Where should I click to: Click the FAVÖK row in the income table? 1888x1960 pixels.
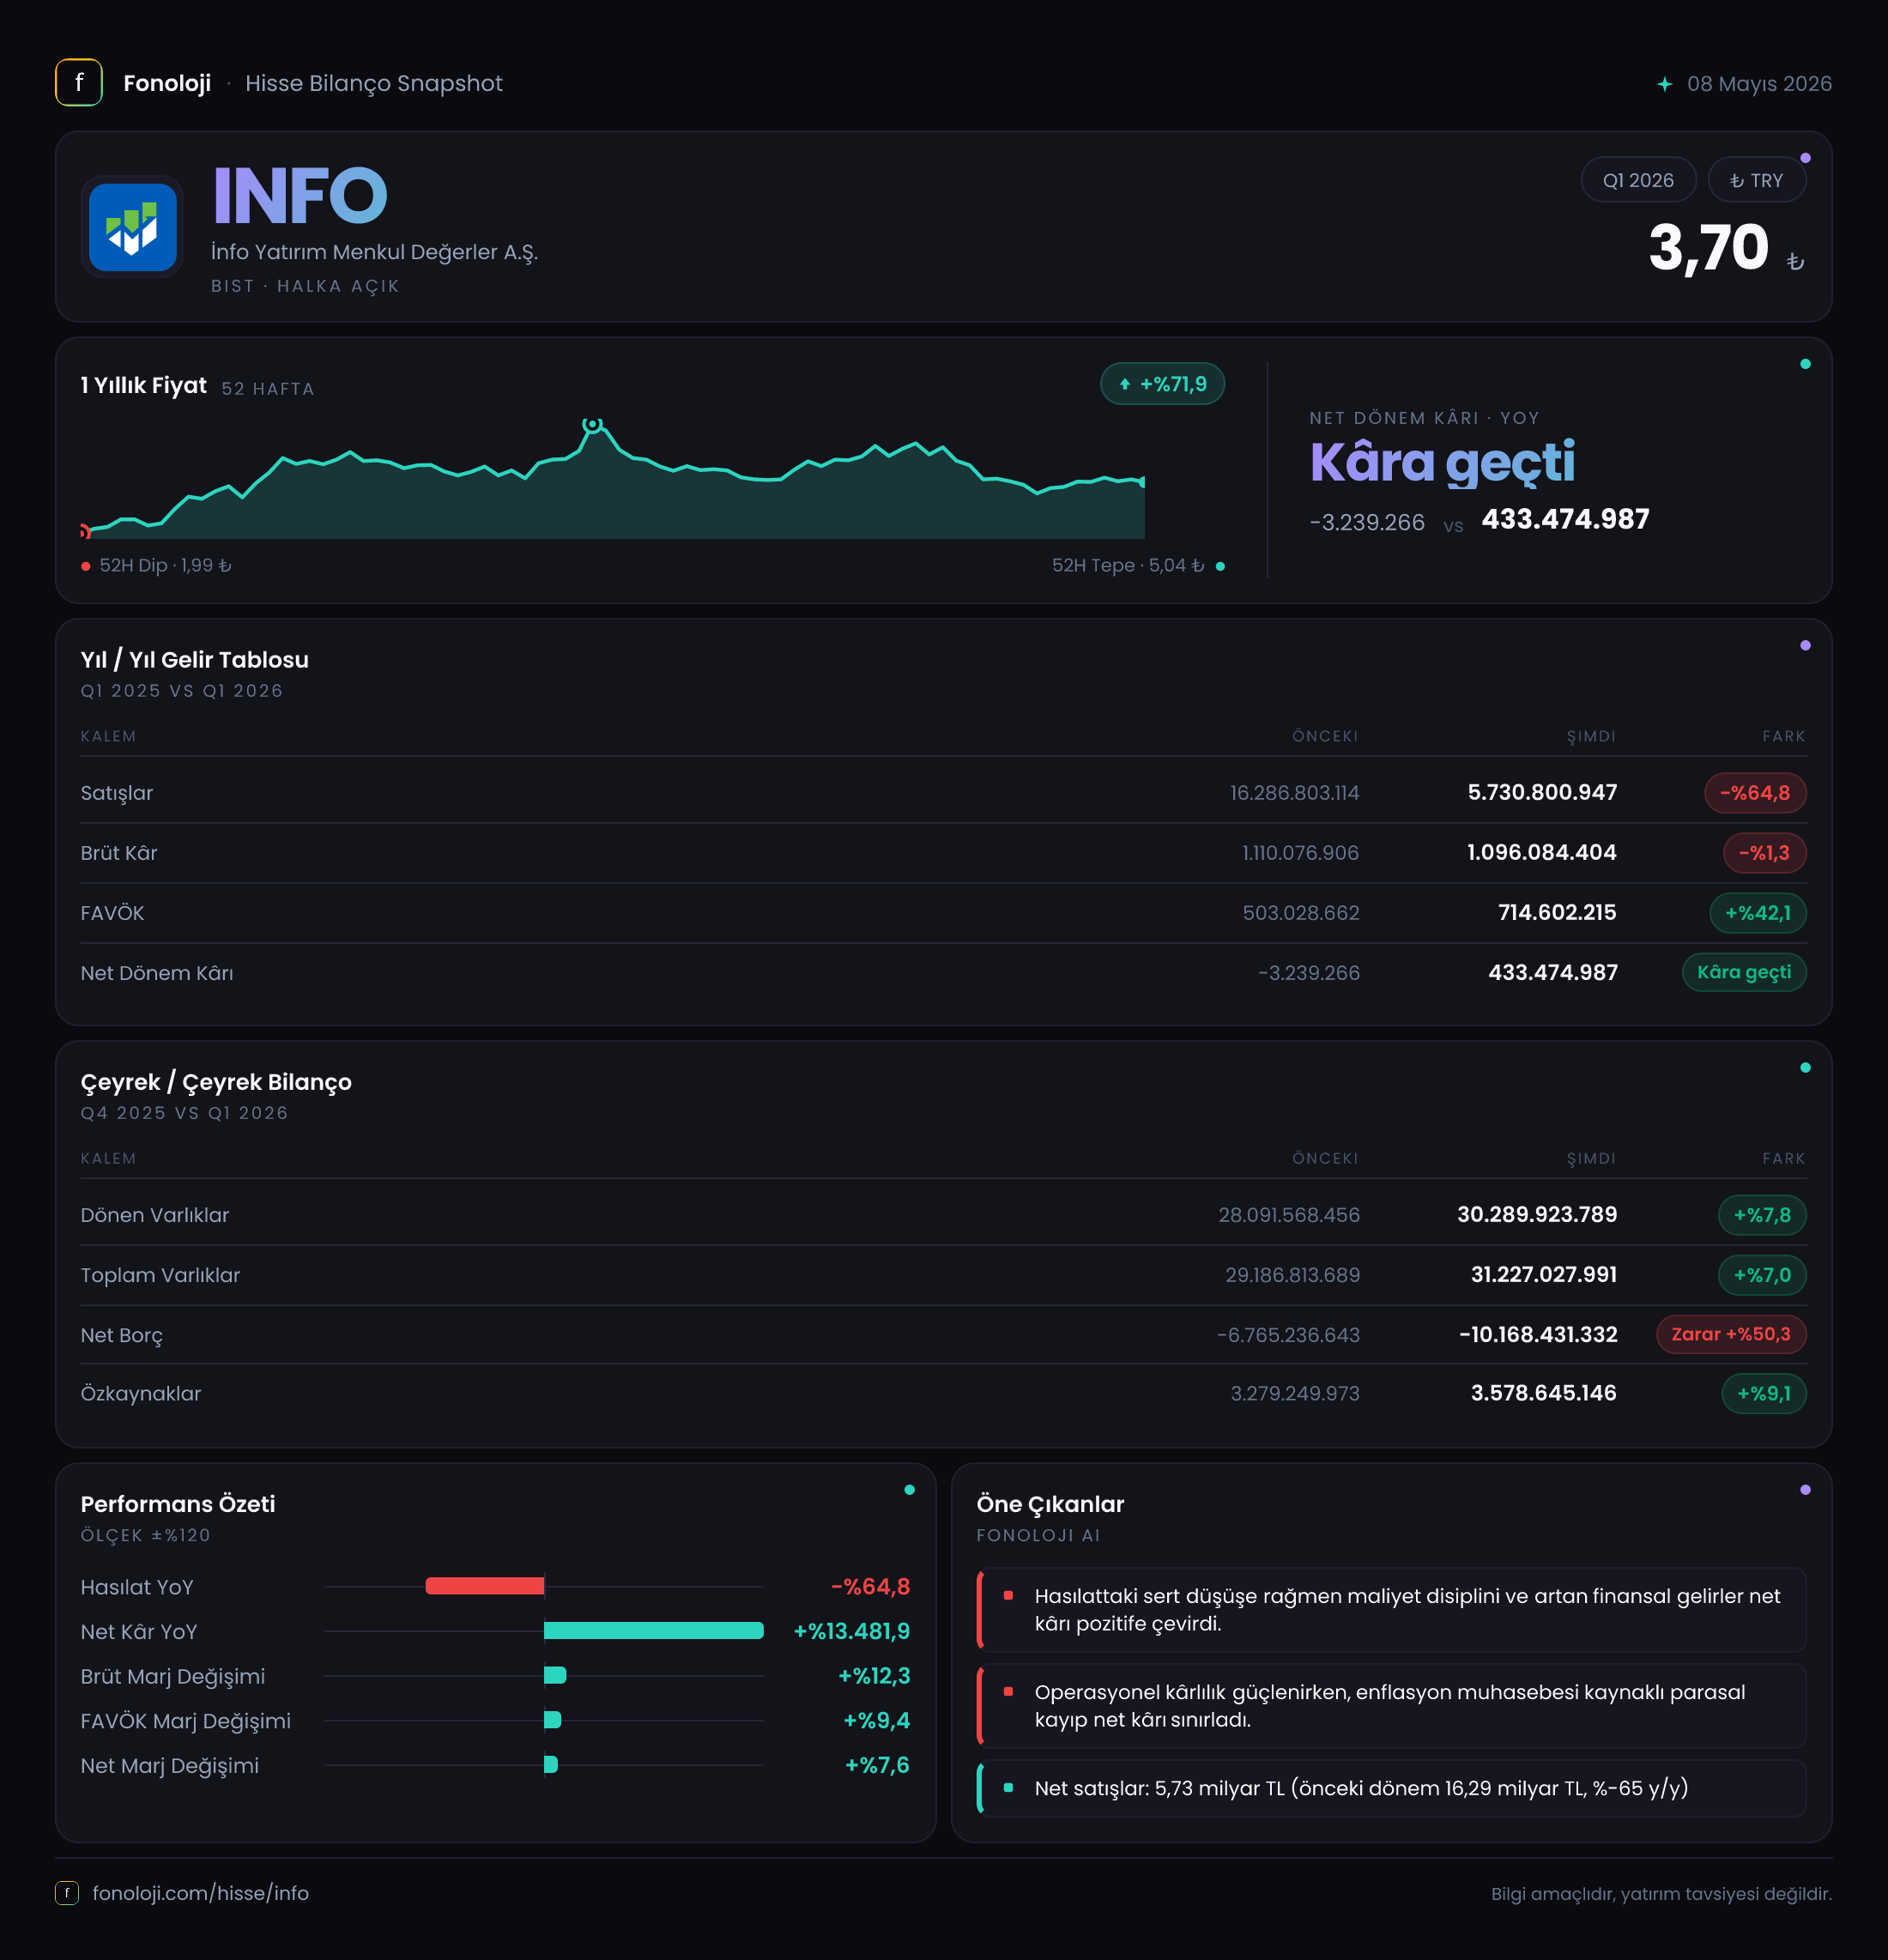(943, 913)
